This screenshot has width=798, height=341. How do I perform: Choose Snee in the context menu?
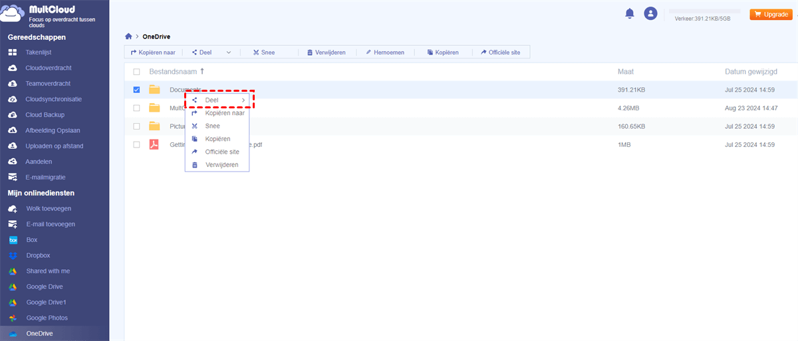pyautogui.click(x=217, y=126)
